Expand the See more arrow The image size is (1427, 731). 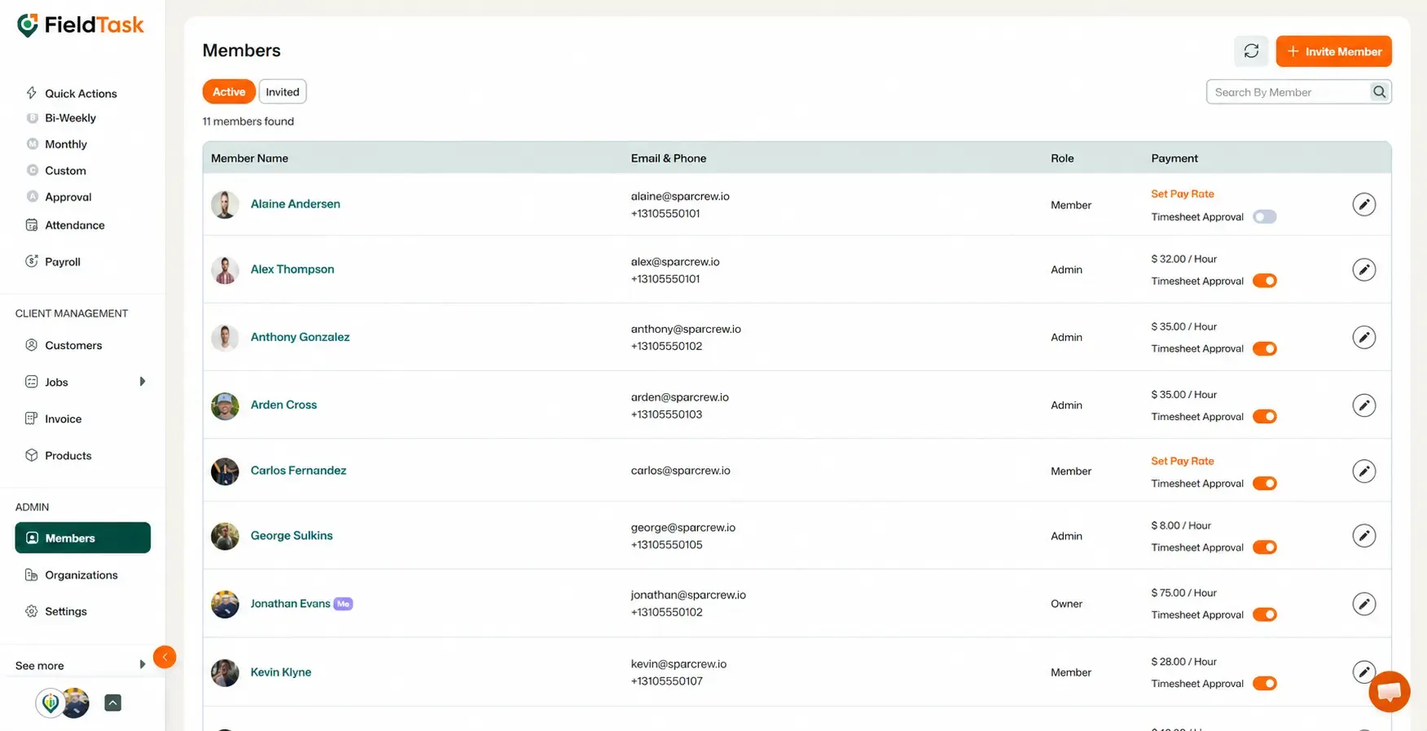coord(143,665)
